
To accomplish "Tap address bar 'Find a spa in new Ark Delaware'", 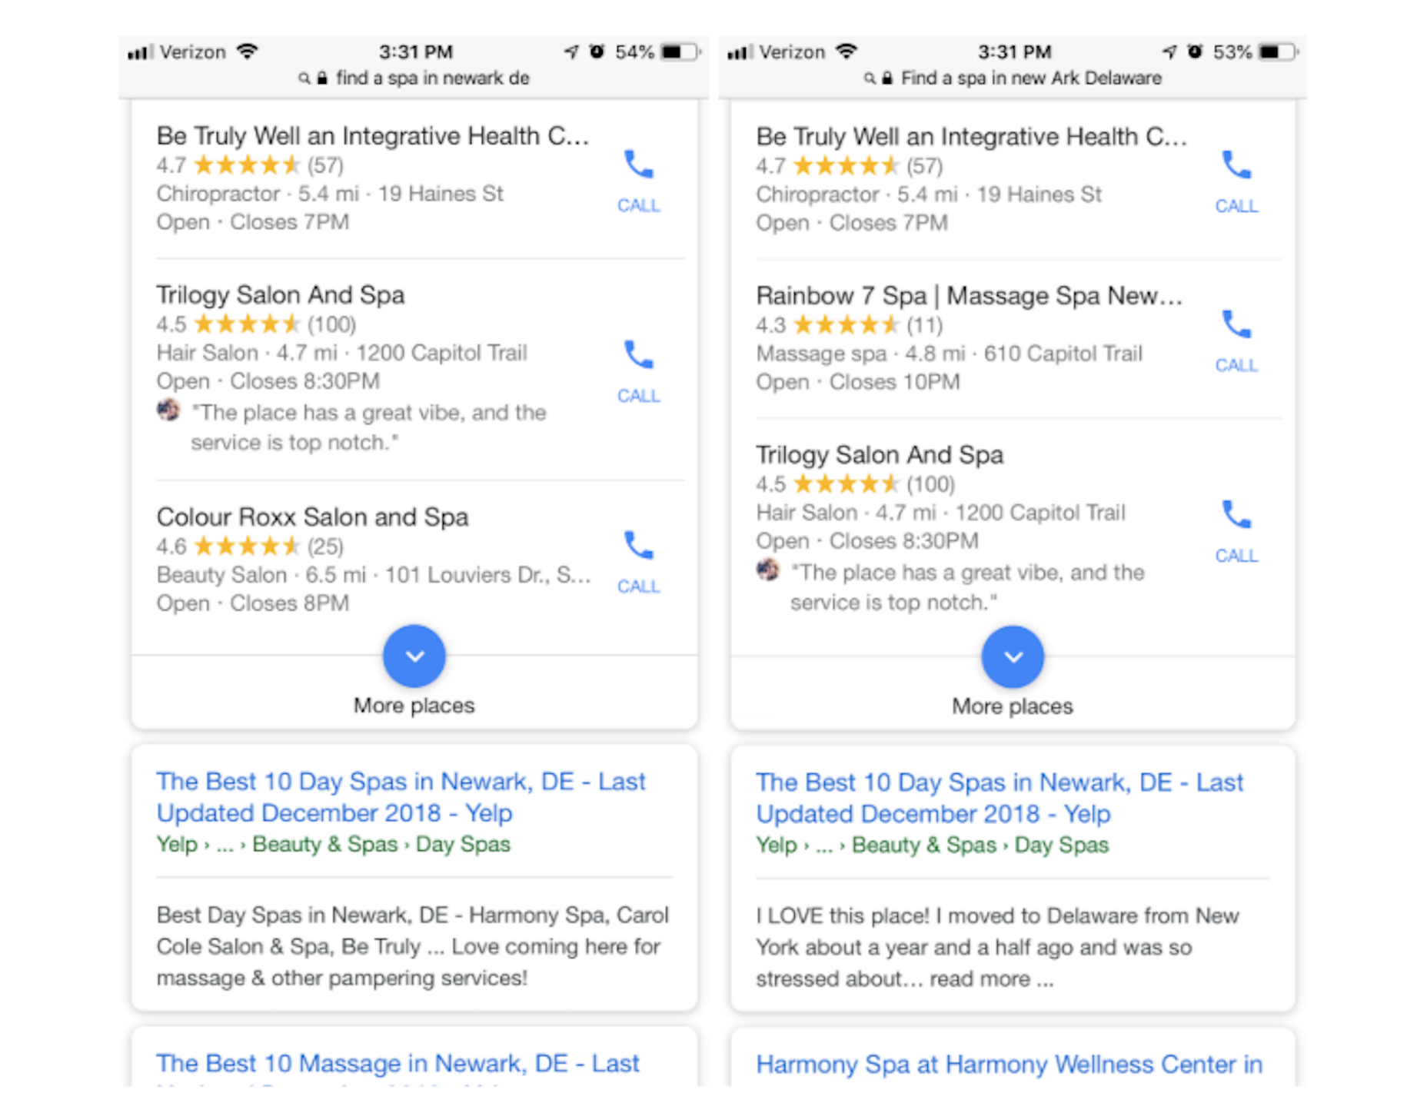I will (x=1030, y=78).
